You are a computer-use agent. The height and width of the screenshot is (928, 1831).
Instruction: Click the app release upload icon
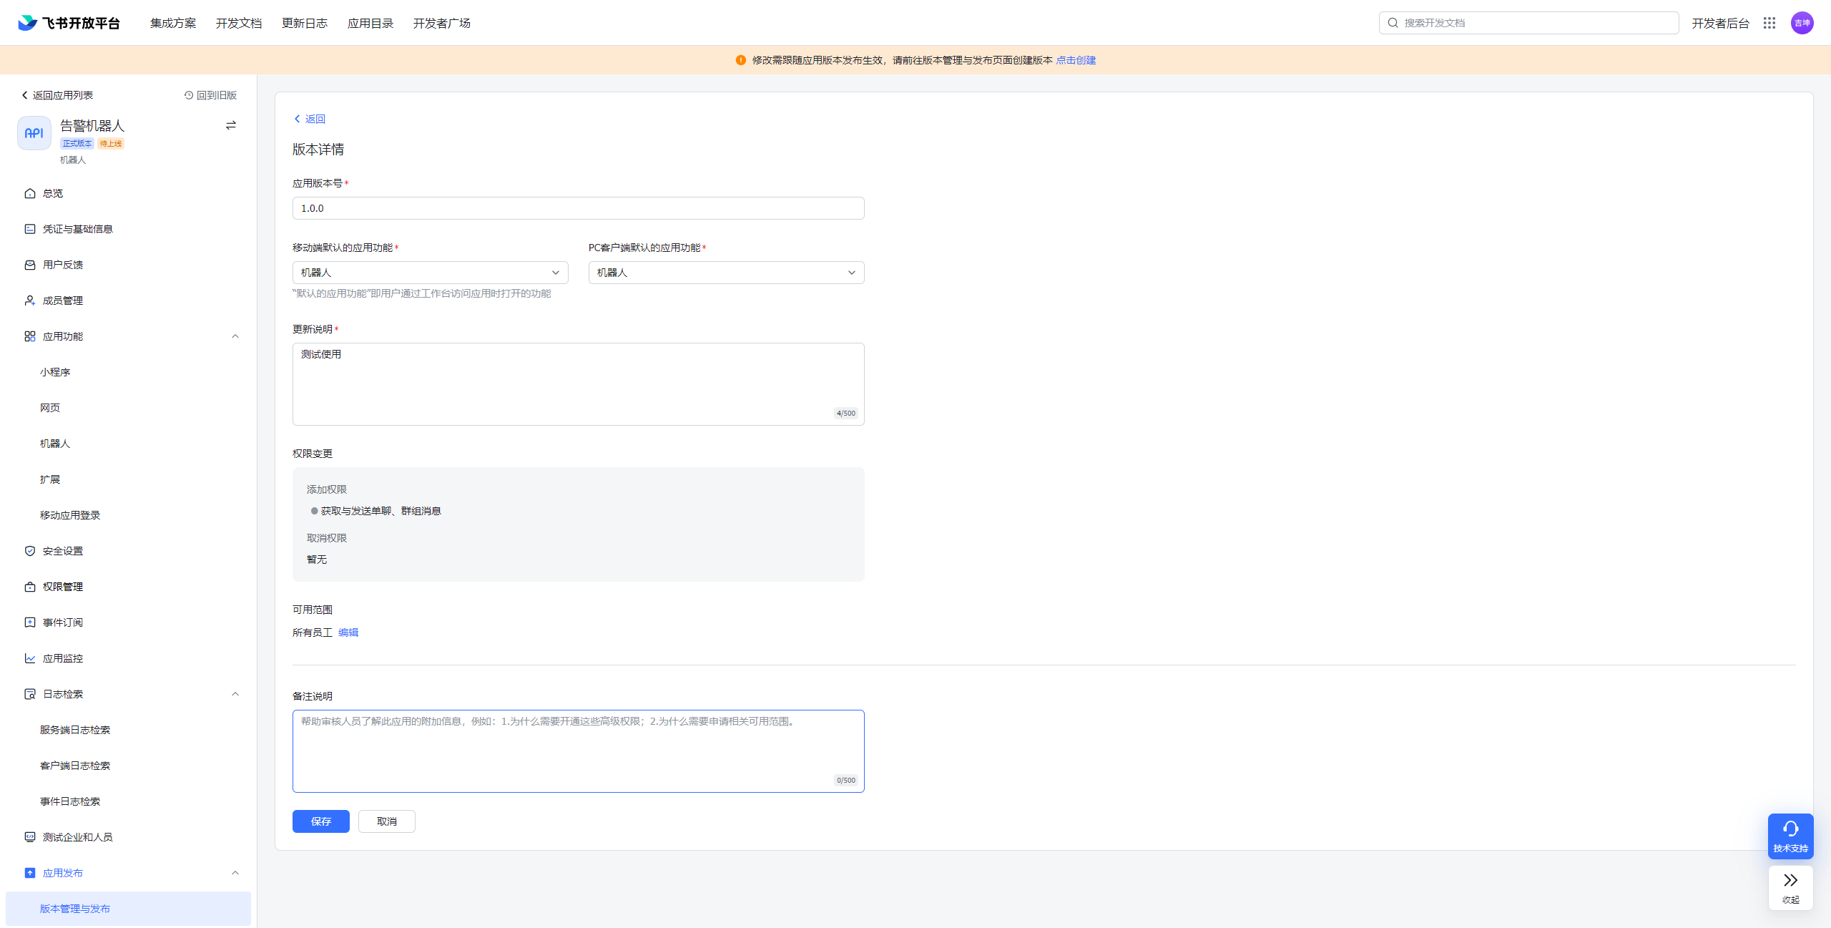30,873
